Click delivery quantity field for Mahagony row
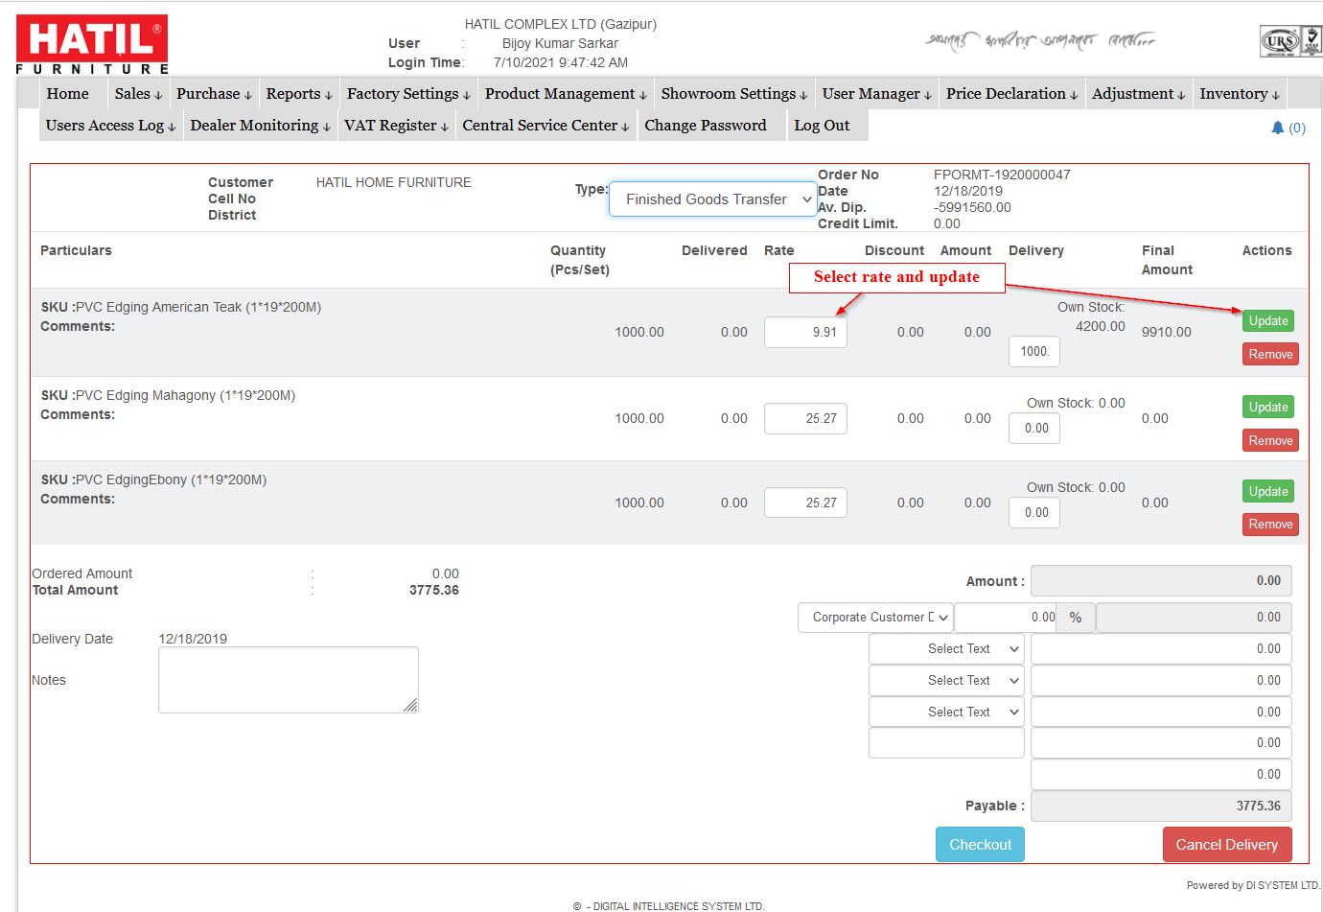 (x=1034, y=429)
